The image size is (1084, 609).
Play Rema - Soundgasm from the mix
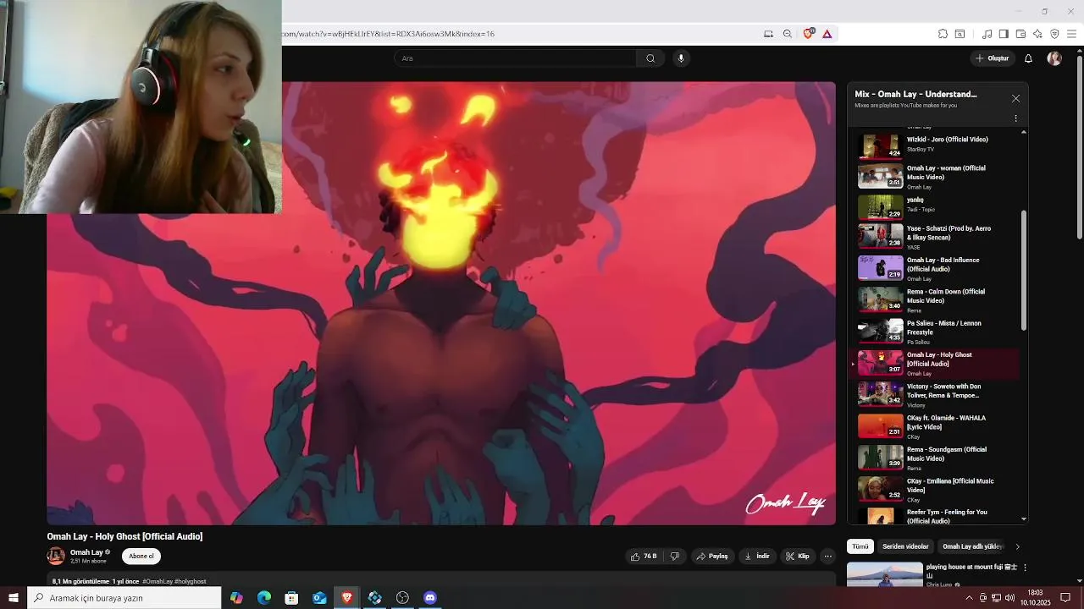coord(937,458)
